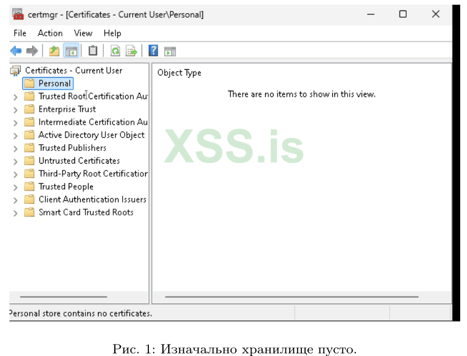Expand Trusted Root Certification Authorities node
This screenshot has width=467, height=356.
[16, 97]
